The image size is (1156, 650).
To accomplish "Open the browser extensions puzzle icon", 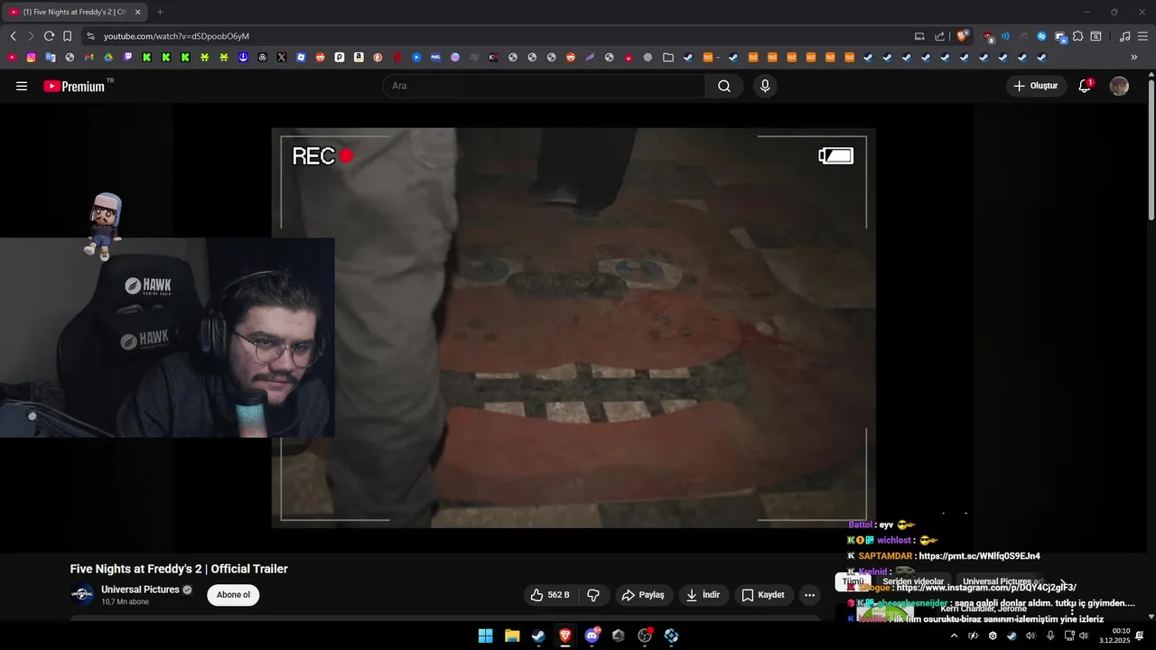I will [x=1077, y=36].
